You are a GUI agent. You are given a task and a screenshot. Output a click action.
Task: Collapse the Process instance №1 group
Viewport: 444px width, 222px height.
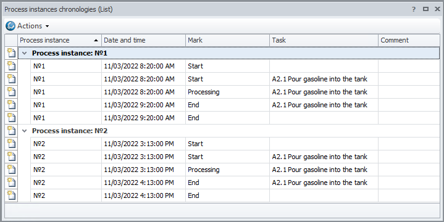25,53
